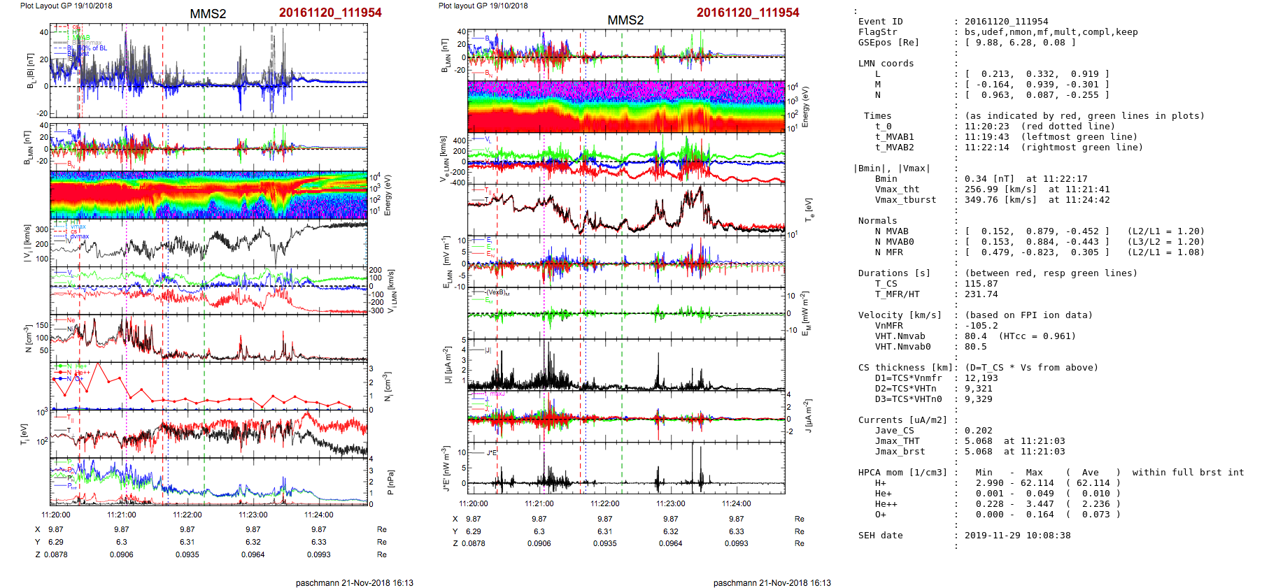The width and height of the screenshot is (1262, 588).
Task: Click the T_CS duration value 115.87
Action: [x=981, y=284]
